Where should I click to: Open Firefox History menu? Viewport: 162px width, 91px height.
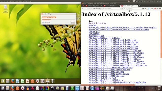click(x=99, y=3)
